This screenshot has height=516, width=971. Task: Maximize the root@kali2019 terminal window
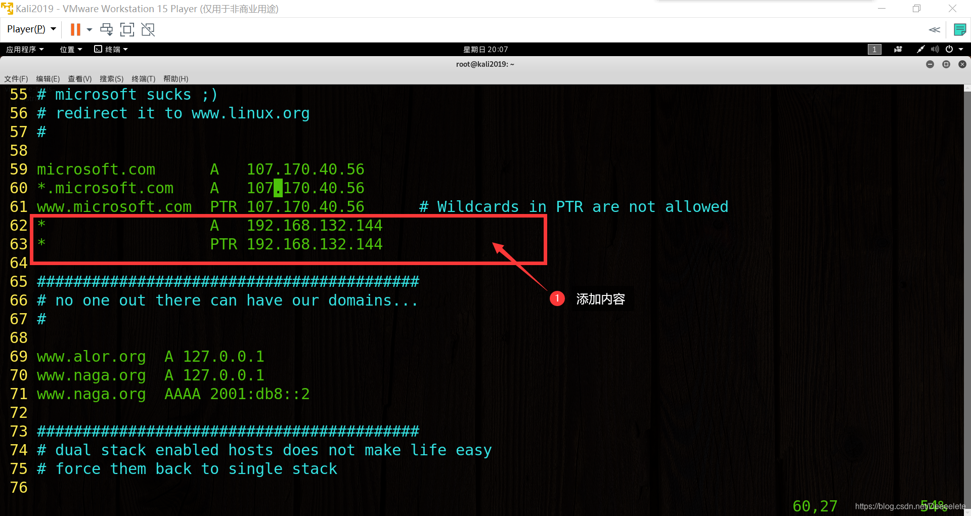pyautogui.click(x=946, y=64)
